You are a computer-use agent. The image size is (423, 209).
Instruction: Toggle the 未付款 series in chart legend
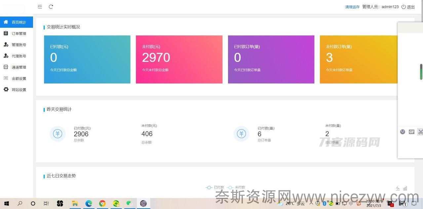coord(236,188)
